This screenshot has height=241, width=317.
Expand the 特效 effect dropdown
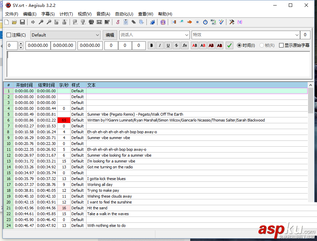(297, 35)
